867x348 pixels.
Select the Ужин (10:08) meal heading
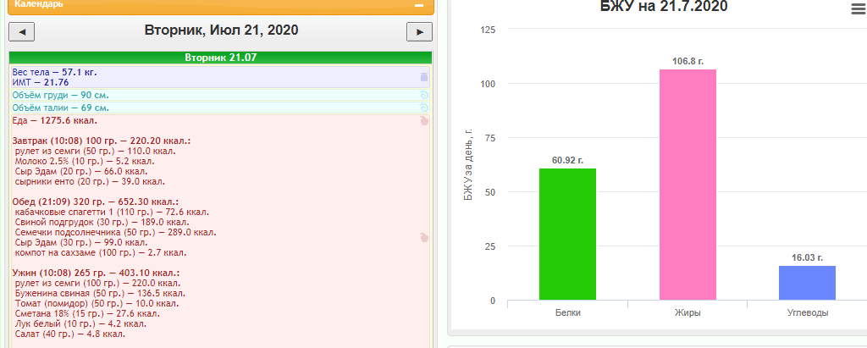[96, 273]
